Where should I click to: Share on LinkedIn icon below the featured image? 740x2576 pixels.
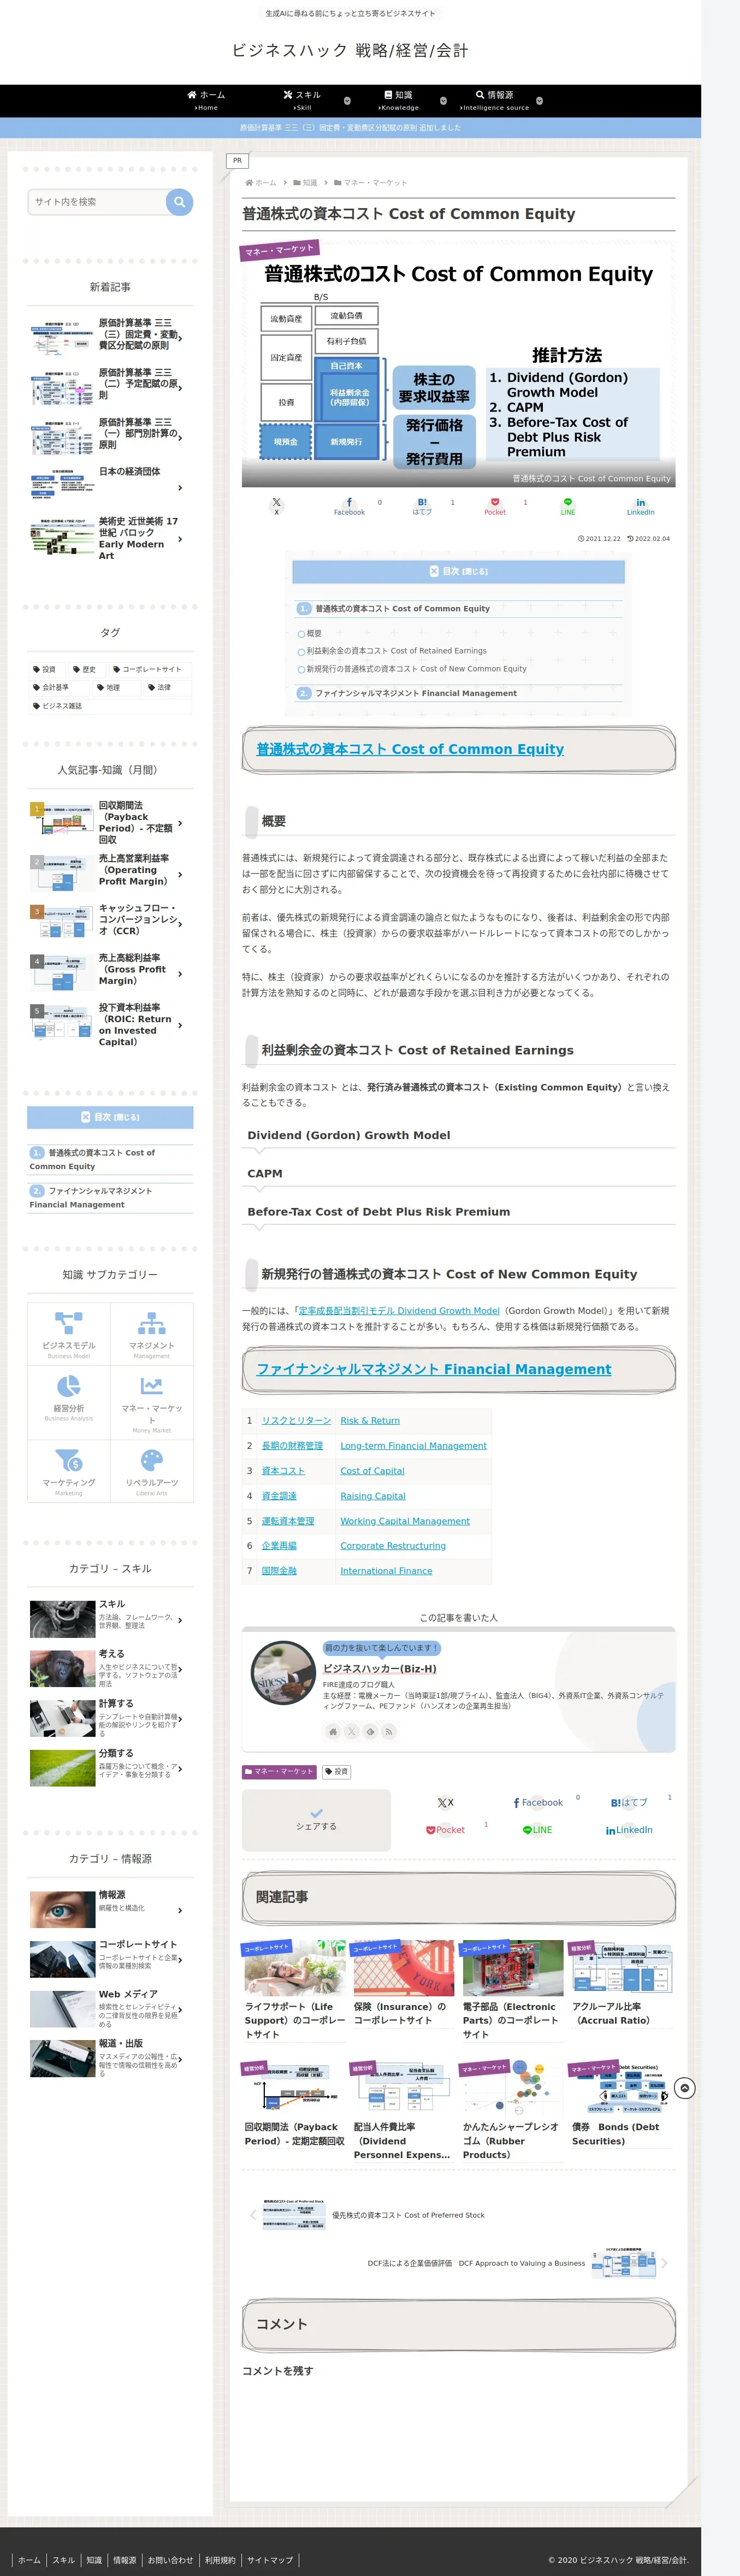pos(640,506)
